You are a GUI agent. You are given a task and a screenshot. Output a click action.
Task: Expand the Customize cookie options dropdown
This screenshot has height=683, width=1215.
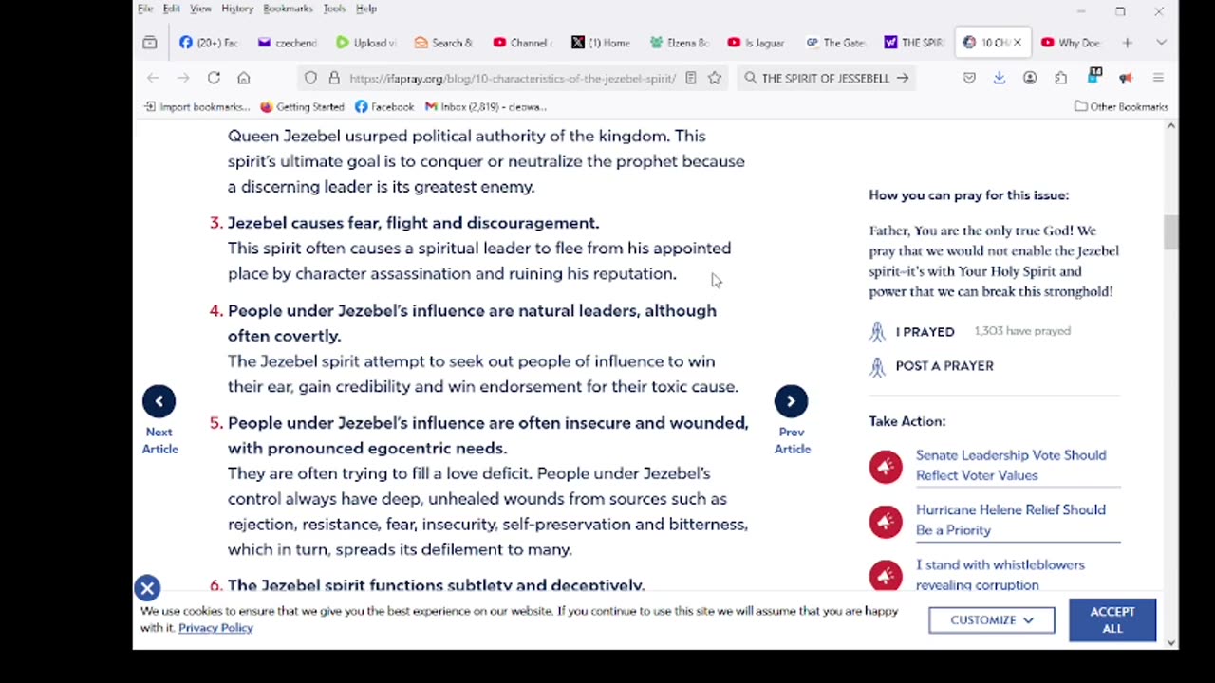click(991, 619)
